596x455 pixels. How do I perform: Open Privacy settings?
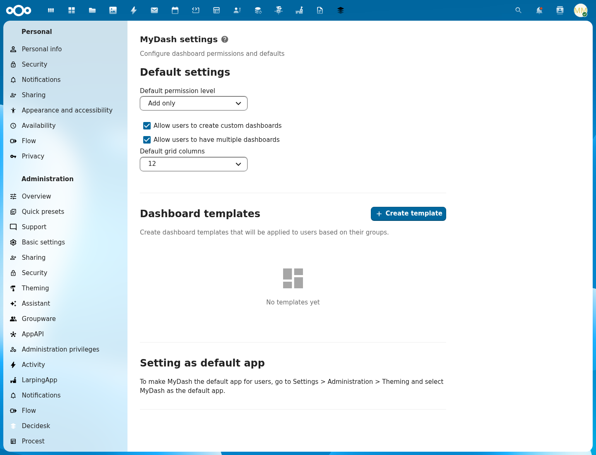point(65,156)
